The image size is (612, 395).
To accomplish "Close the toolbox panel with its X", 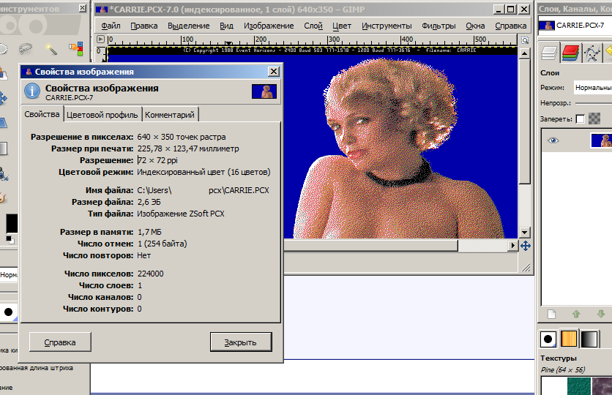I will pos(82,8).
